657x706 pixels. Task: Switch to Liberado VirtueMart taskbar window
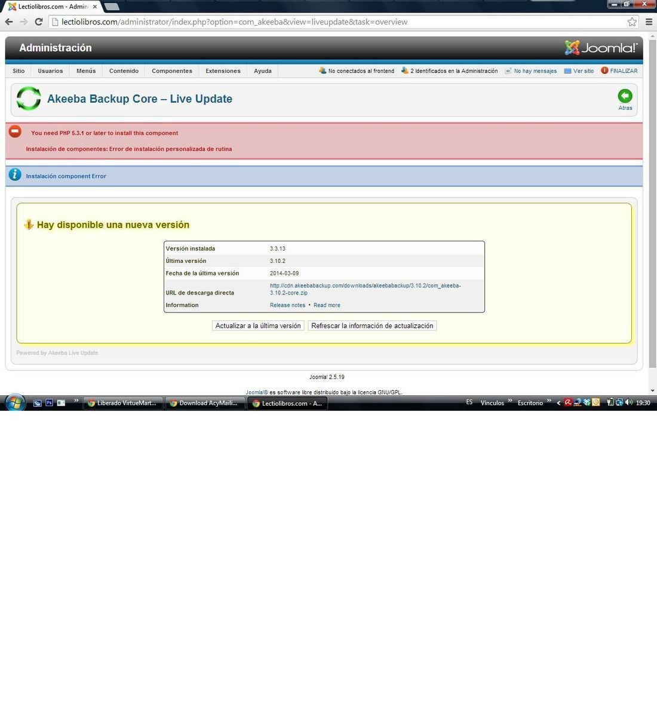pyautogui.click(x=122, y=403)
